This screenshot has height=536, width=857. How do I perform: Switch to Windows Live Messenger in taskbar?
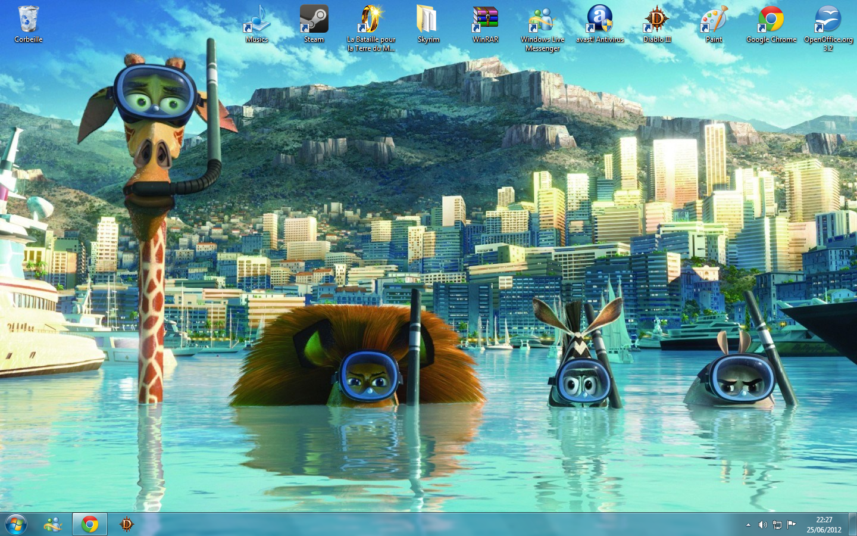click(53, 524)
